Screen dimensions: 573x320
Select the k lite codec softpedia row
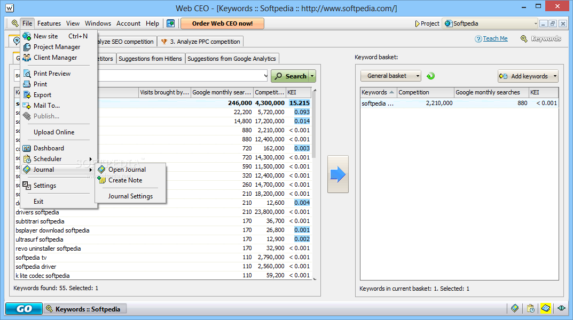(x=163, y=276)
